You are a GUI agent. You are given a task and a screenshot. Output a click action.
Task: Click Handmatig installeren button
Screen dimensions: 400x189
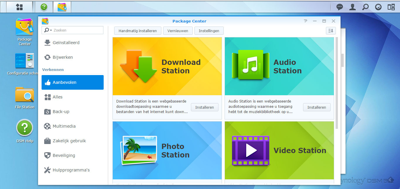pos(138,31)
